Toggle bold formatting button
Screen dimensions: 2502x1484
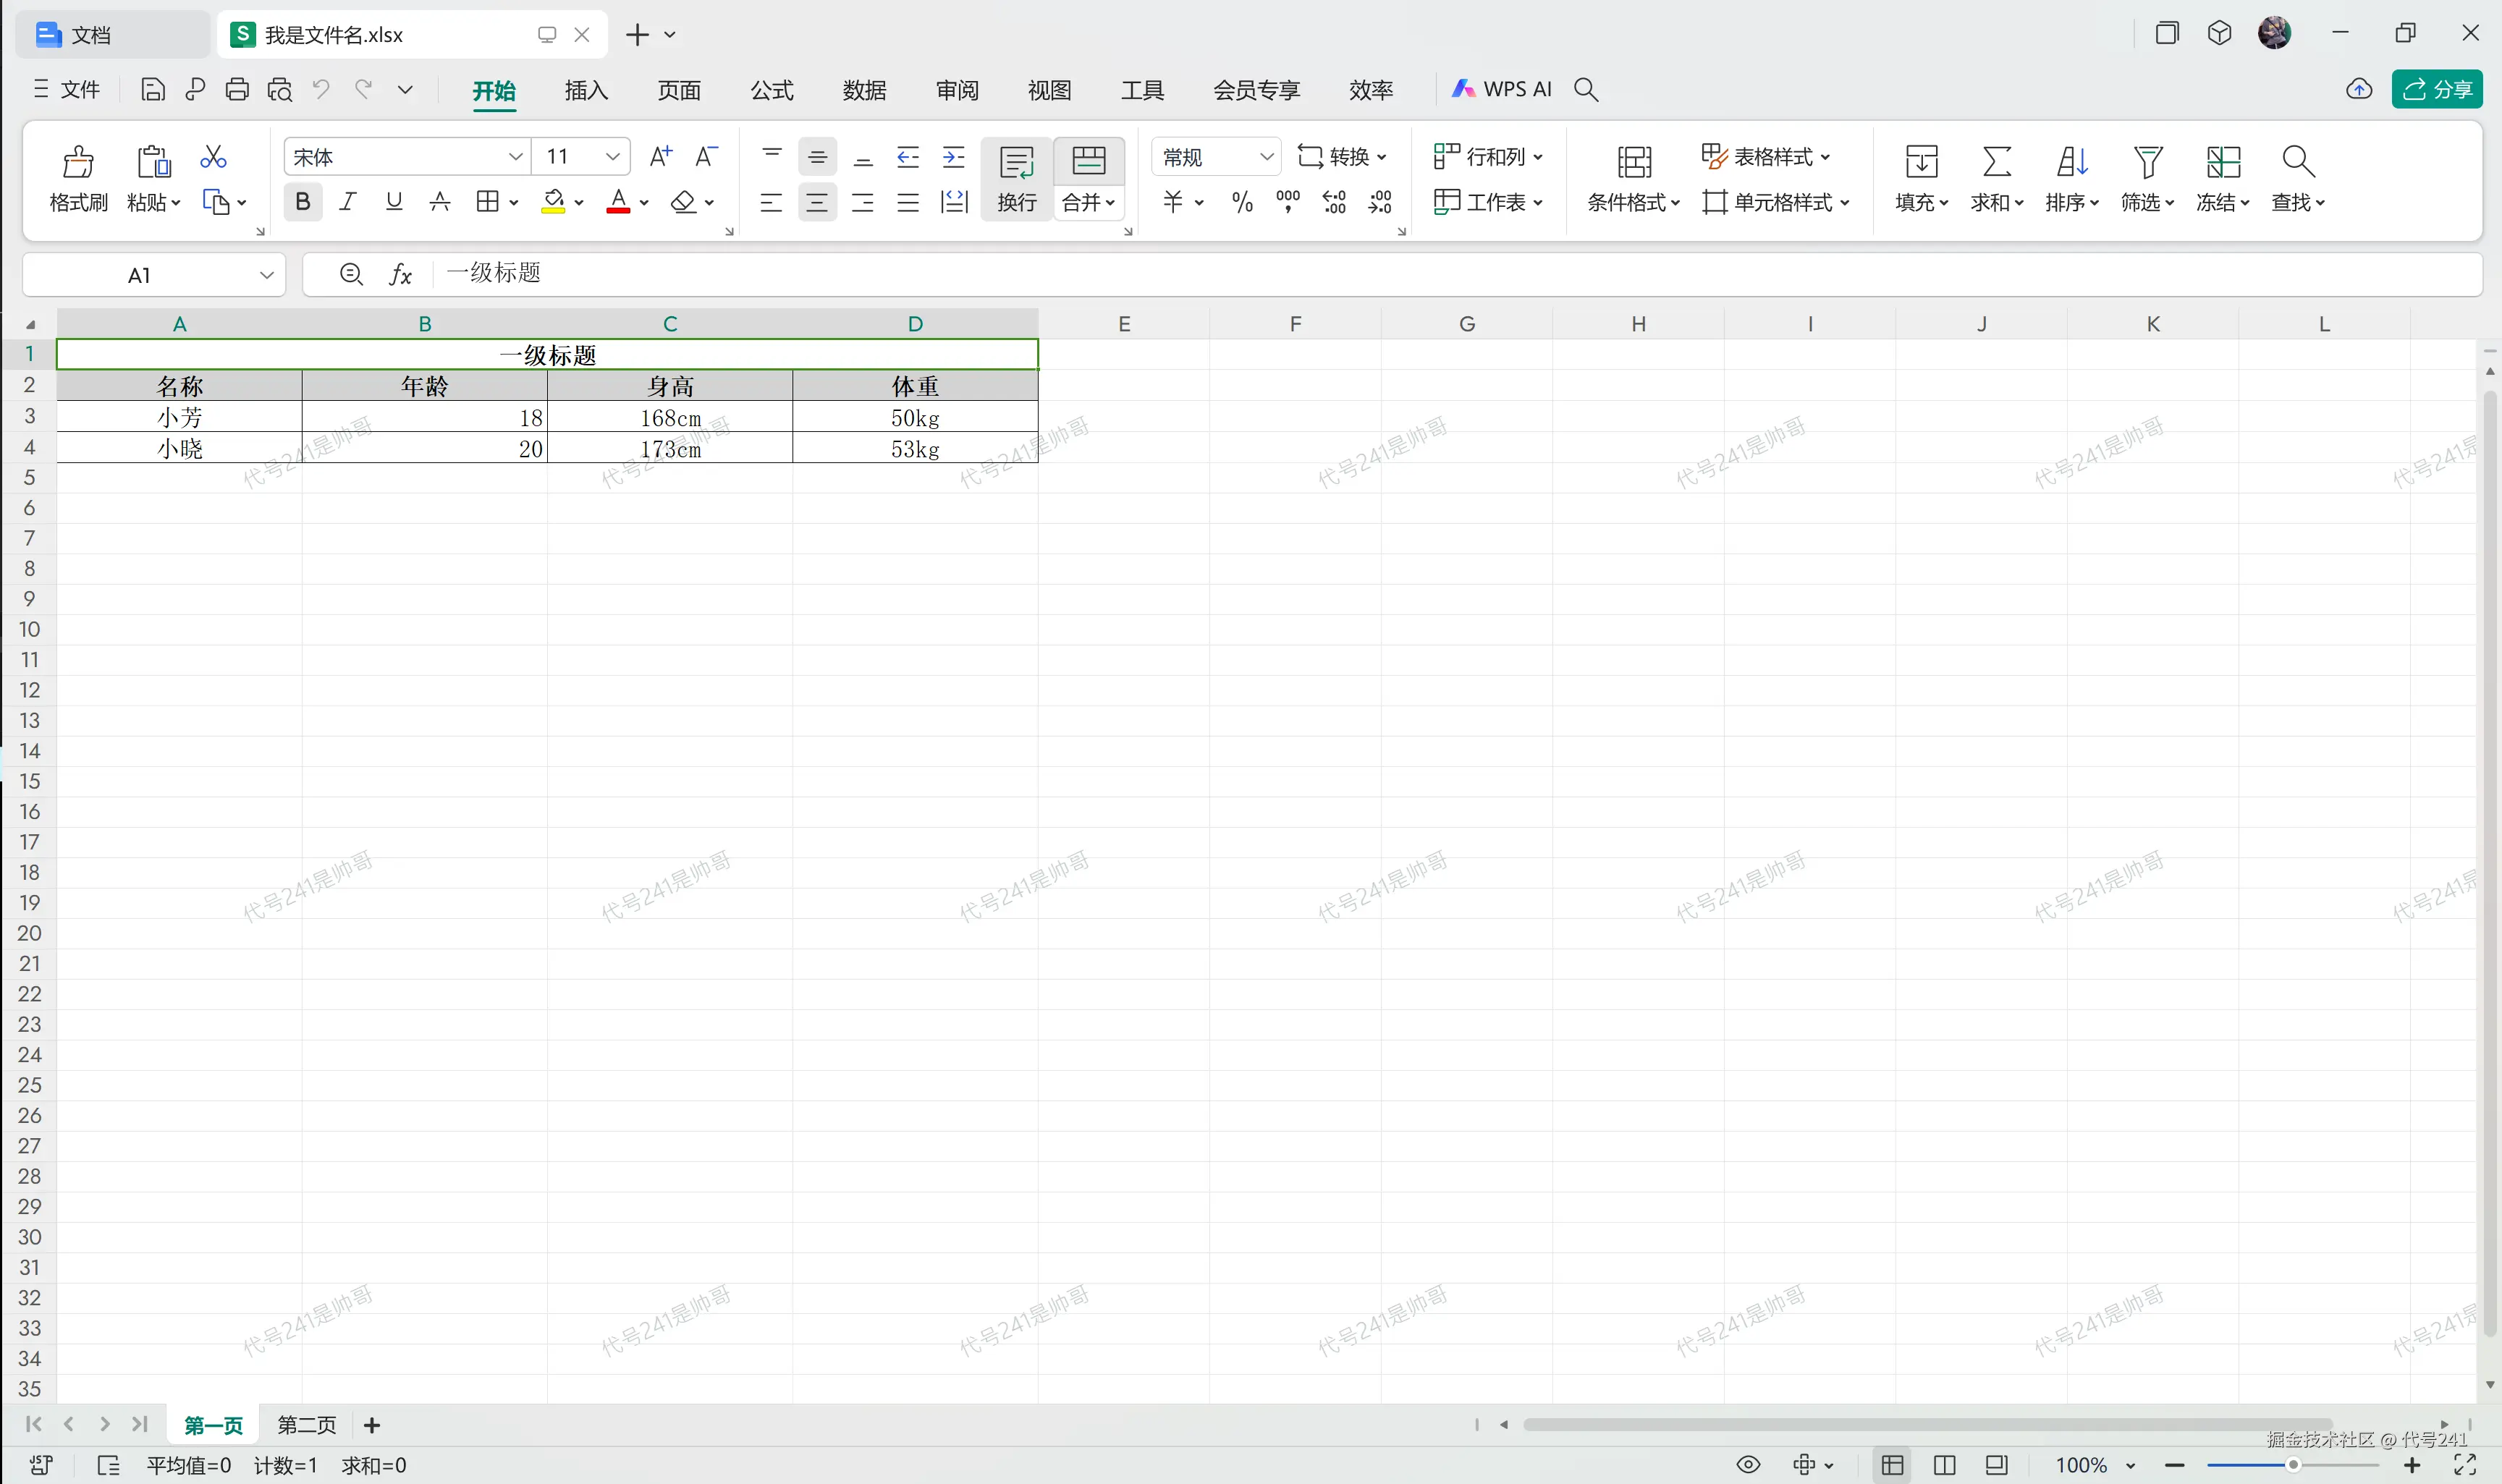[303, 202]
